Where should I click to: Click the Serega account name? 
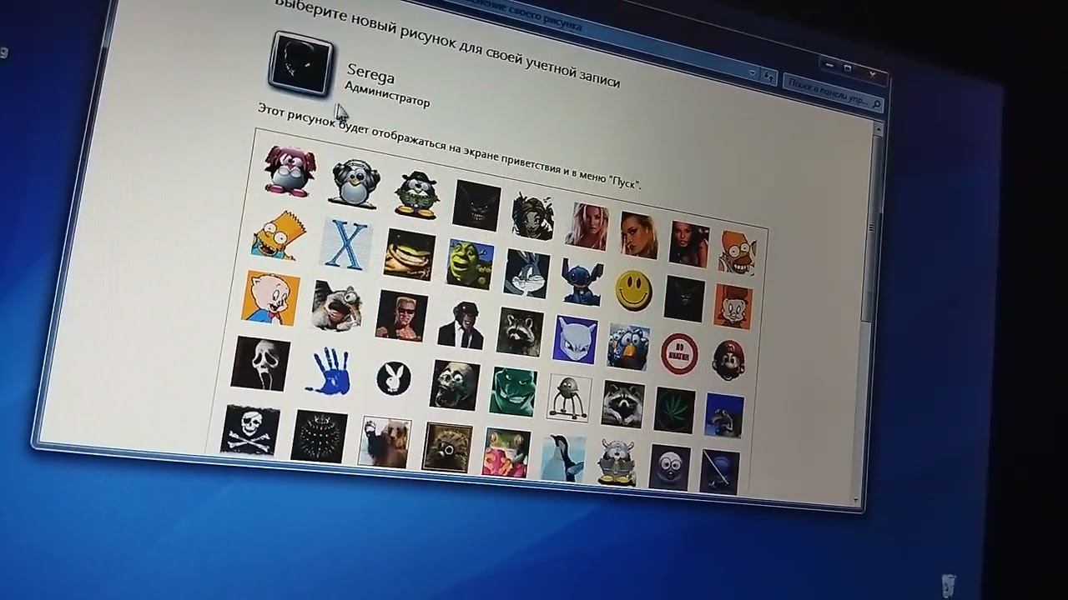coord(370,74)
